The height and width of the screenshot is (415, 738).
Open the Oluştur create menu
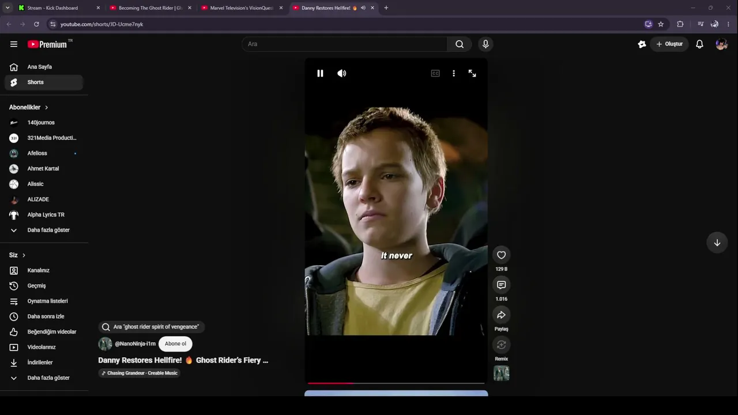tap(669, 44)
